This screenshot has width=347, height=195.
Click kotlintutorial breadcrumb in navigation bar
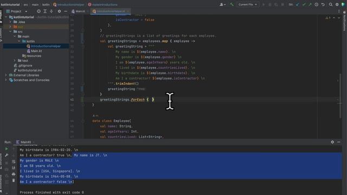(10, 4)
